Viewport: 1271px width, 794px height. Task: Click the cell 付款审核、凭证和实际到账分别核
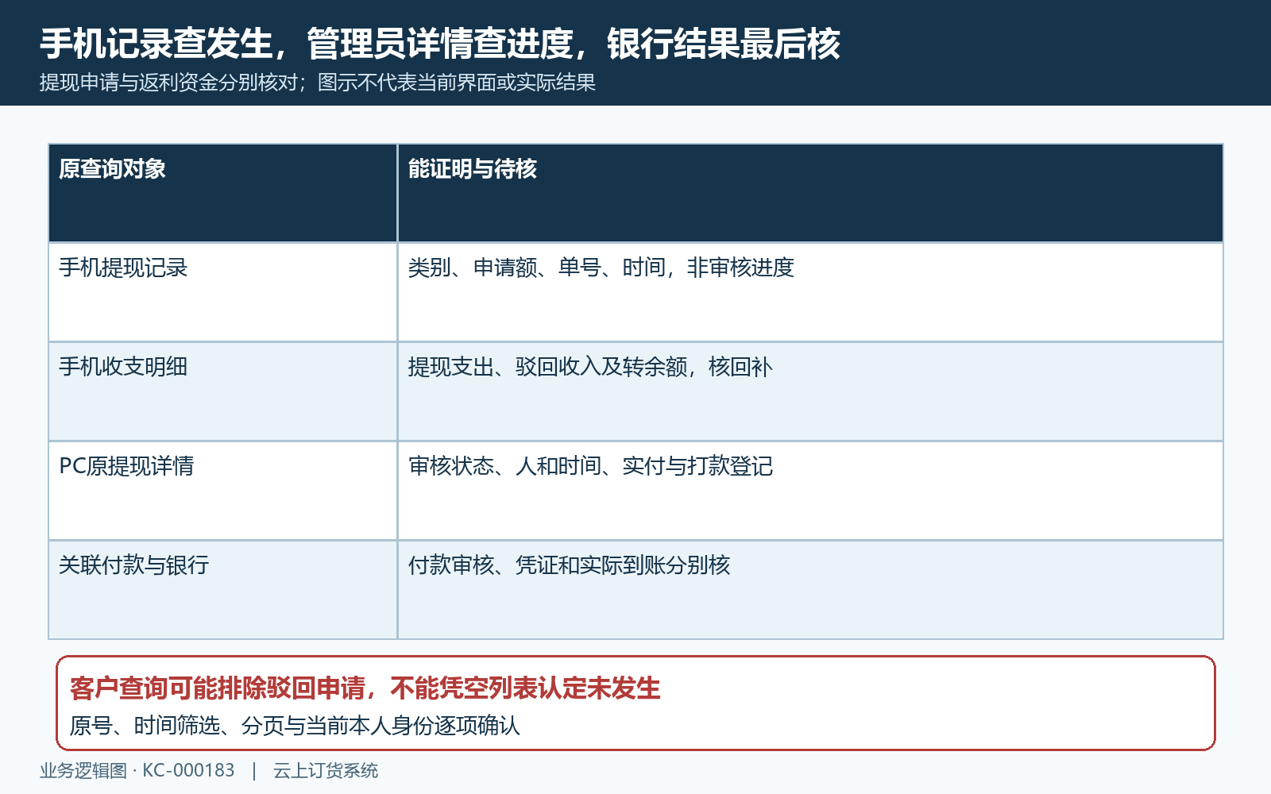(810, 590)
